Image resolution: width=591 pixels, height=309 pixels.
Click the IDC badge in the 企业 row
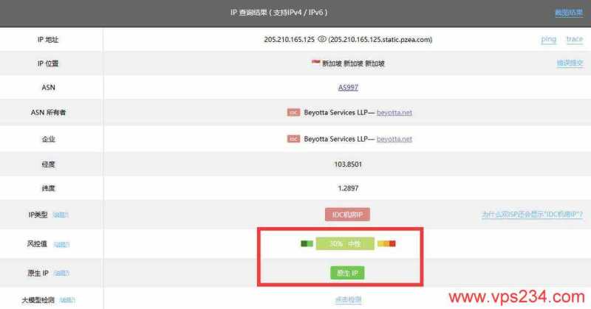coord(293,139)
